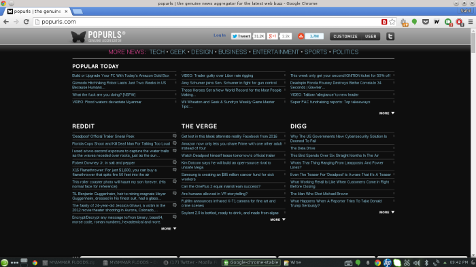Open comments icon for Deadpool trailer post
The image size is (476, 267).
(175, 136)
